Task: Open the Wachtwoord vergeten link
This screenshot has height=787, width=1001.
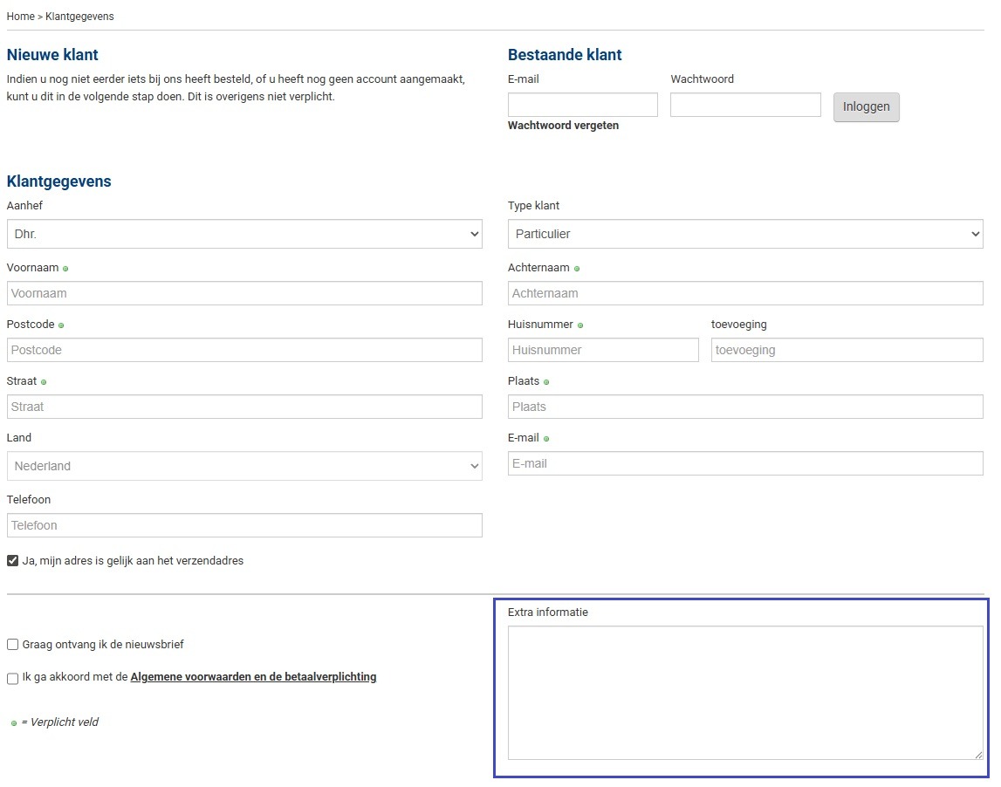Action: (563, 126)
